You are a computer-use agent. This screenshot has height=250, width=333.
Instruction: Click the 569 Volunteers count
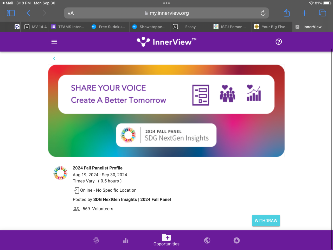(x=98, y=209)
